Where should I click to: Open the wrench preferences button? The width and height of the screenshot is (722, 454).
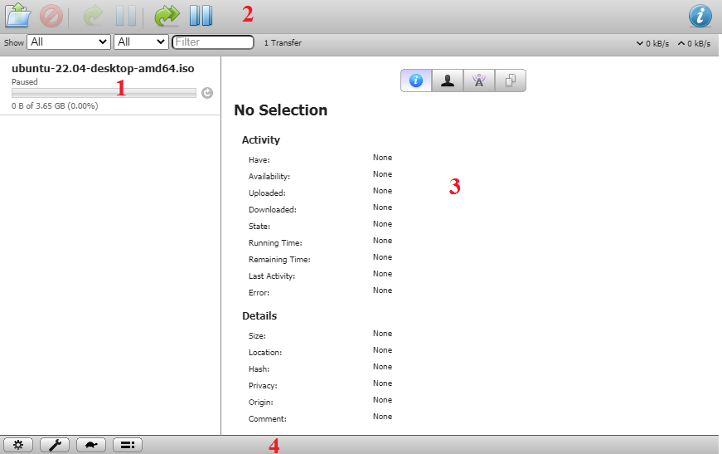tap(55, 445)
